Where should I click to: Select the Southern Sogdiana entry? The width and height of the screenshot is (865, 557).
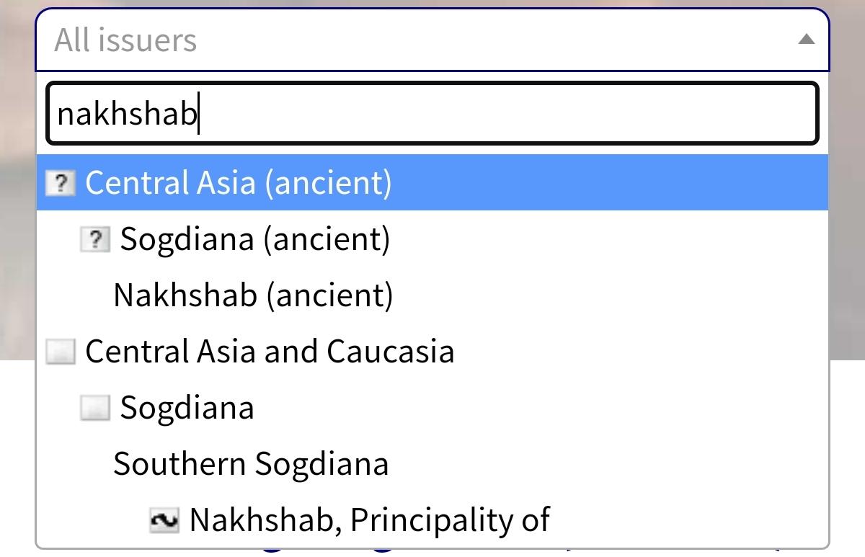click(251, 464)
